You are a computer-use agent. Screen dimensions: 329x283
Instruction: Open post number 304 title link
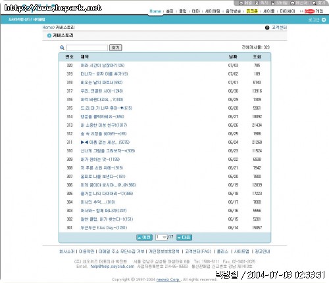[97, 202]
